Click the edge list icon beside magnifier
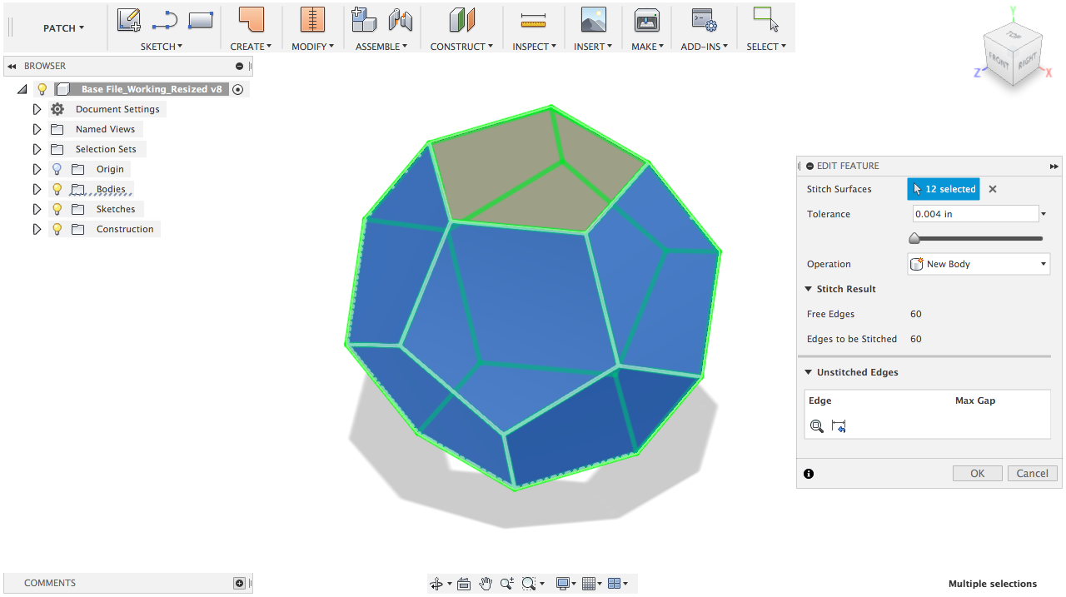 coord(839,426)
